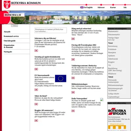
Task: Click the Bibliotekskatalogen article heading
Action: click(x=80, y=84)
